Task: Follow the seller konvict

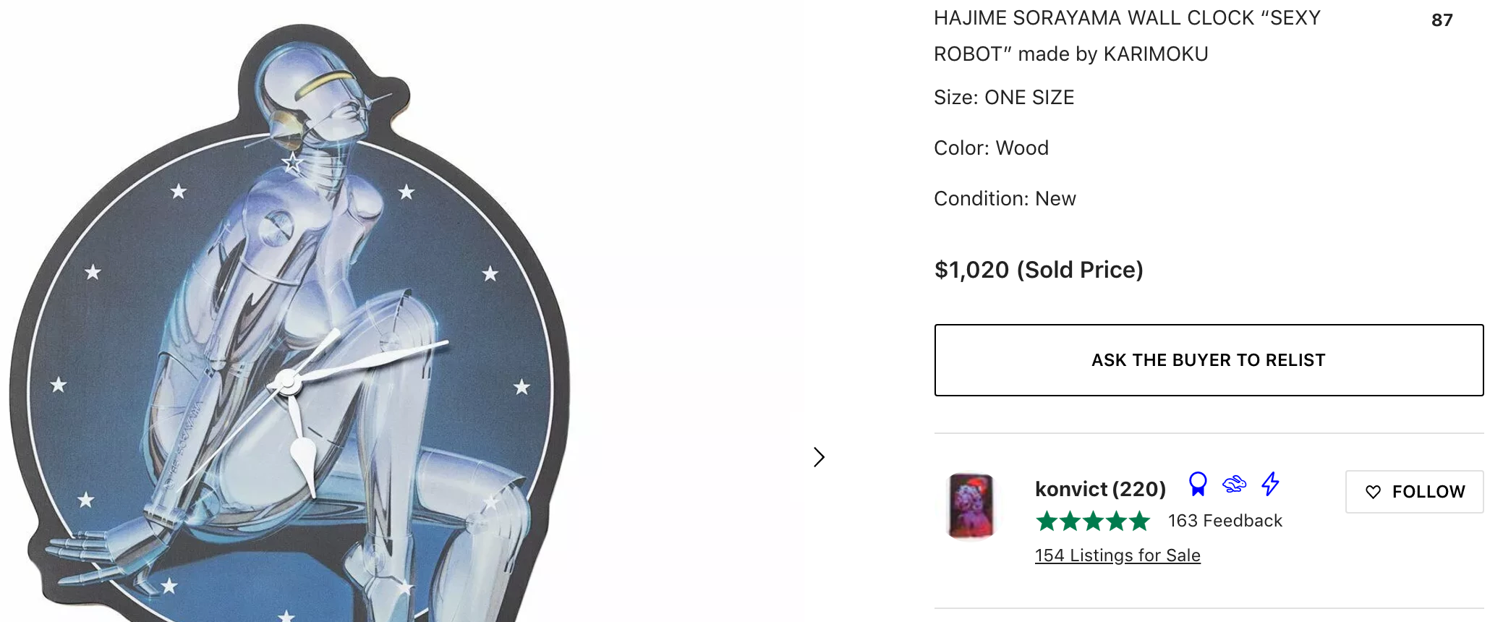Action: tap(1414, 492)
